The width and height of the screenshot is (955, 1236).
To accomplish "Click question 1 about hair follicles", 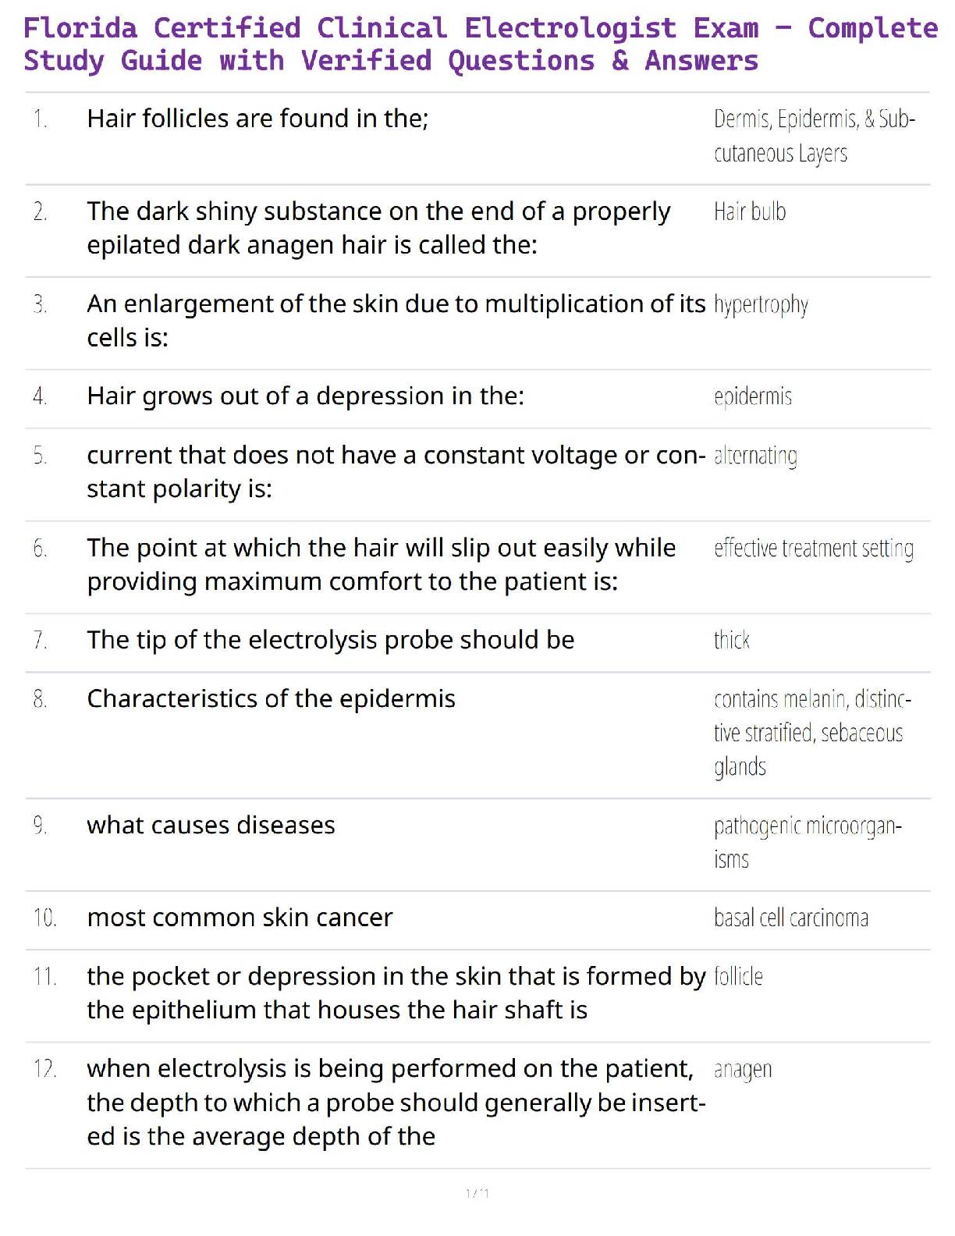I will (257, 119).
